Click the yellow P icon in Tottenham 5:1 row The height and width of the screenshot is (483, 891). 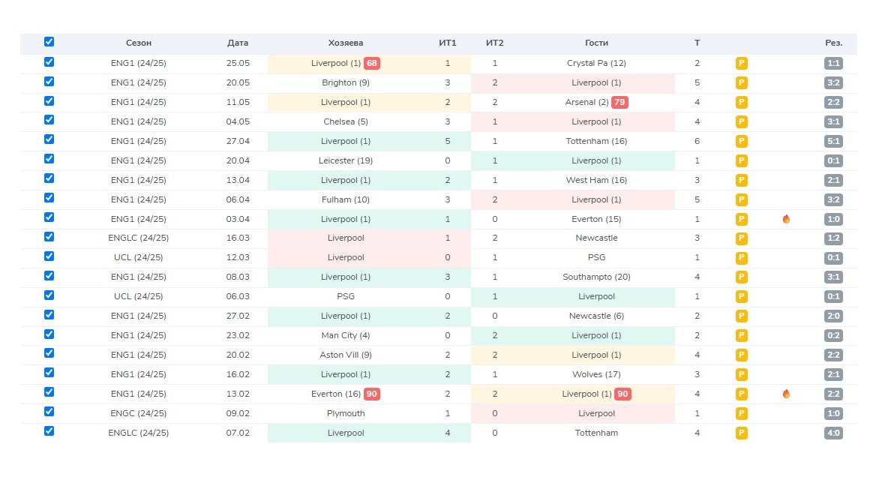[741, 142]
